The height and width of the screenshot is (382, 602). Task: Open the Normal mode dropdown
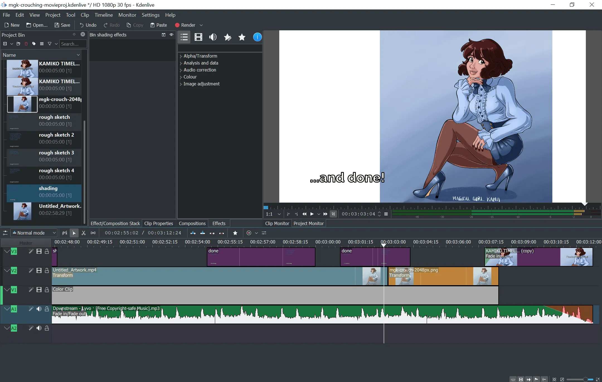click(33, 233)
